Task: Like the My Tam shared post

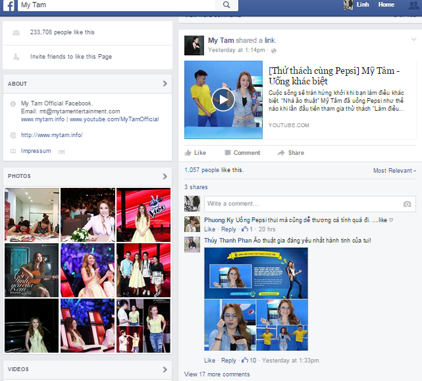Action: 196,153
